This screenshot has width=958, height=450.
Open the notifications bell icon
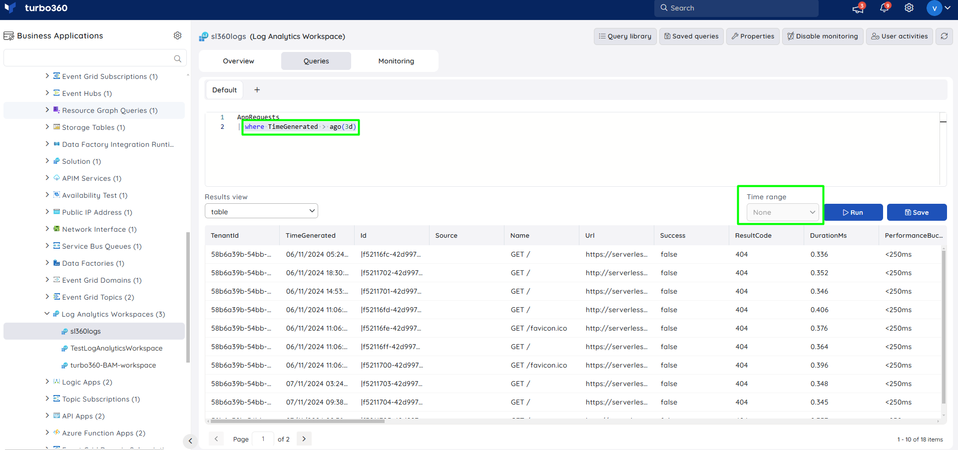pyautogui.click(x=884, y=8)
